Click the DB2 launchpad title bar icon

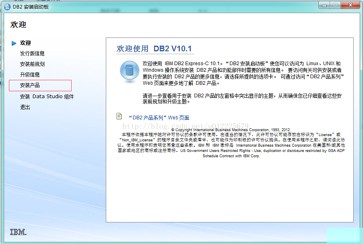(x=7, y=7)
